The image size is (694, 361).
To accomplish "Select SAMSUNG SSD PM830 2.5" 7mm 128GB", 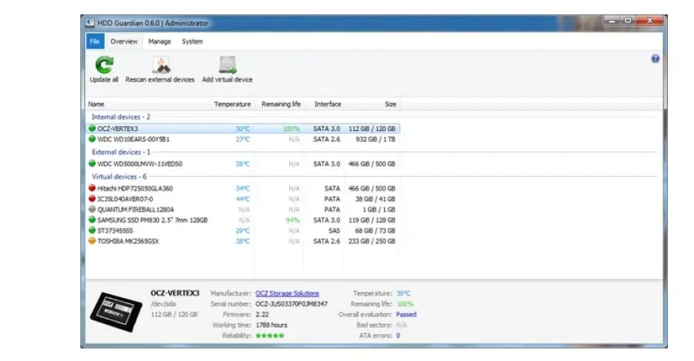I will pos(243,219).
